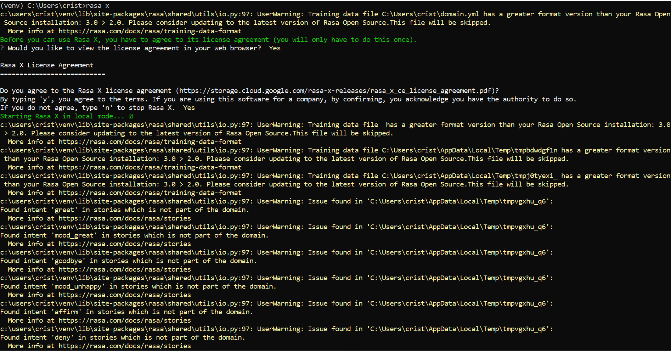Click the "Found intent 'mood_great'" warning line

(x=134, y=235)
